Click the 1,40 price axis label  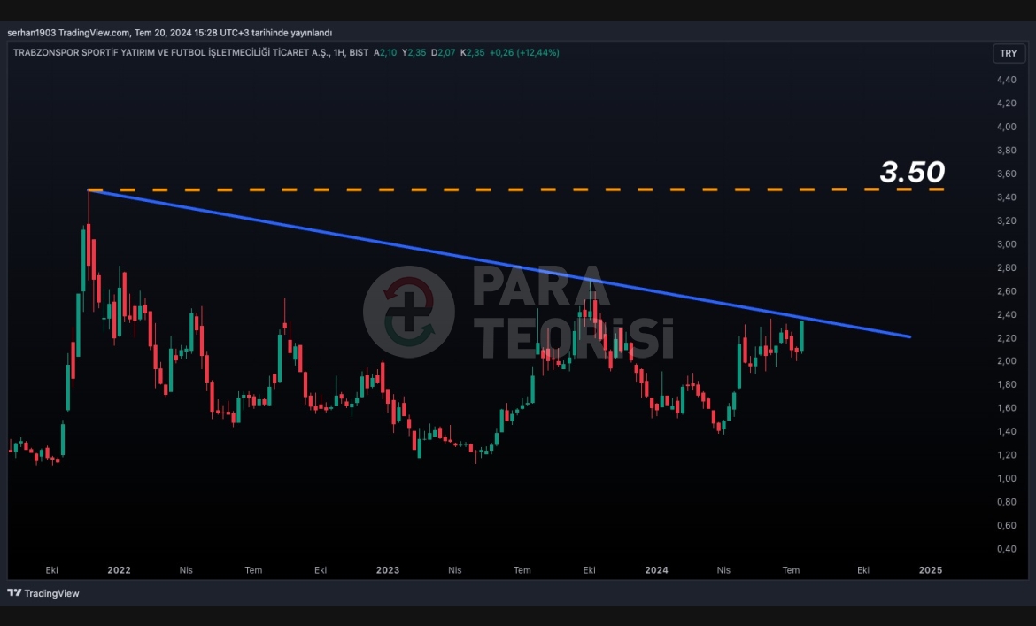1006,431
